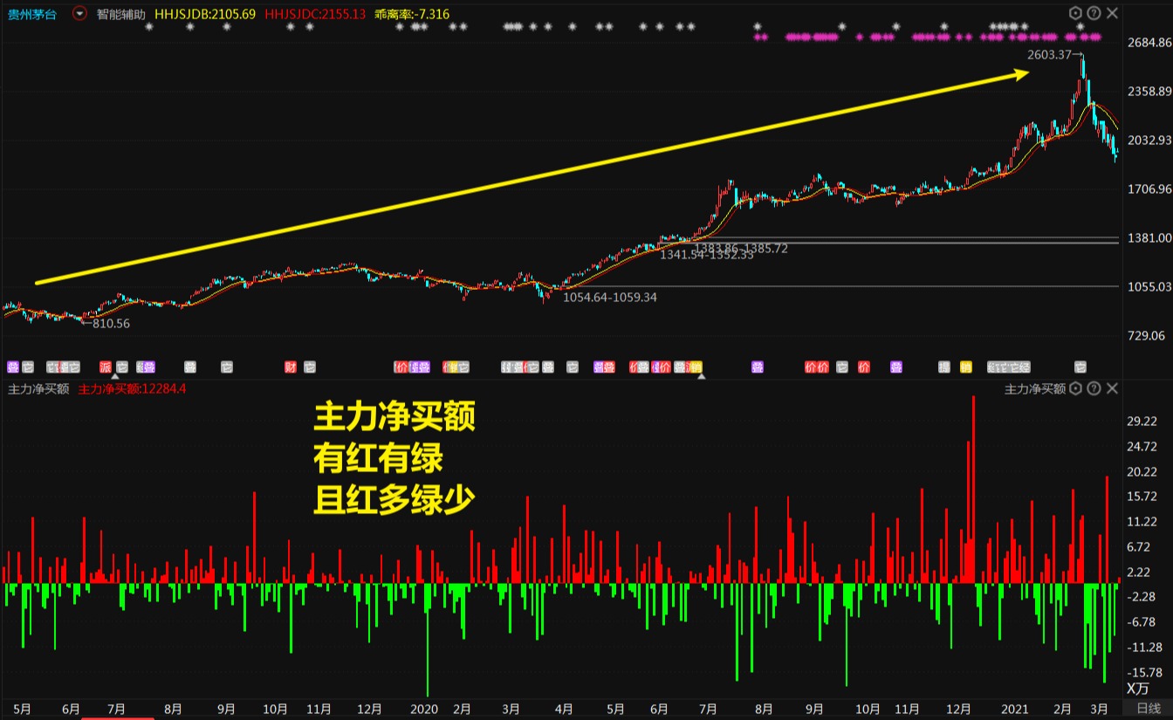Click the left grey 主力净买额 indicator name

tap(38, 389)
